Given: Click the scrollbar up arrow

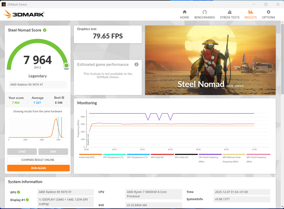Looking at the screenshot, I should pyautogui.click(x=282, y=22).
